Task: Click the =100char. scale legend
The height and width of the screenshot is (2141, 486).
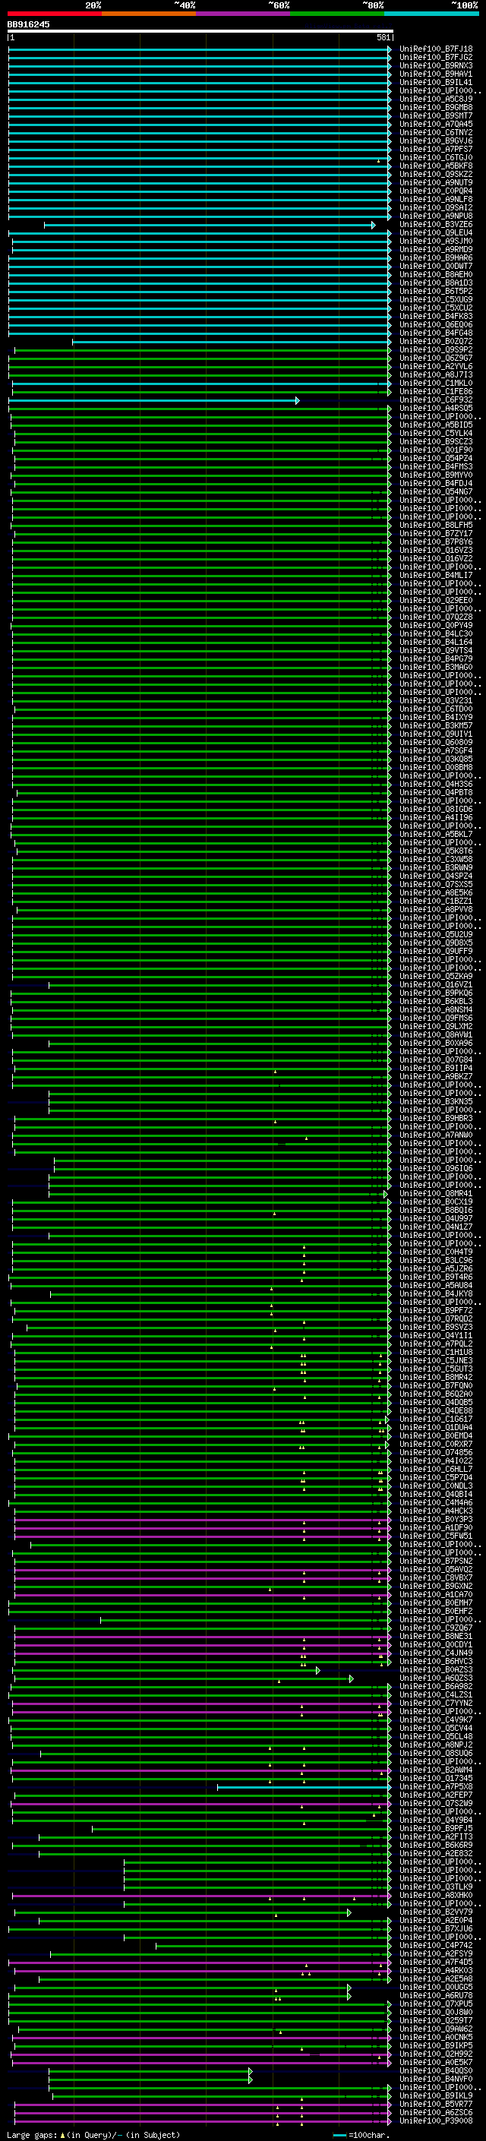Action: [x=361, y=2135]
